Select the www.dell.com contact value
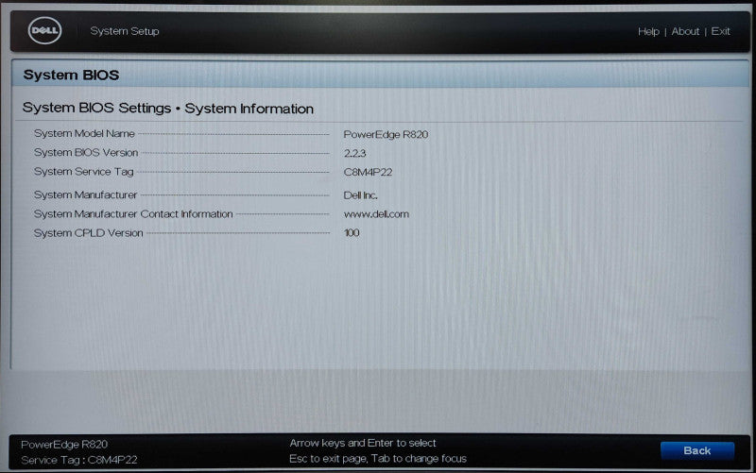Viewport: 756px width, 473px height. pyautogui.click(x=376, y=214)
